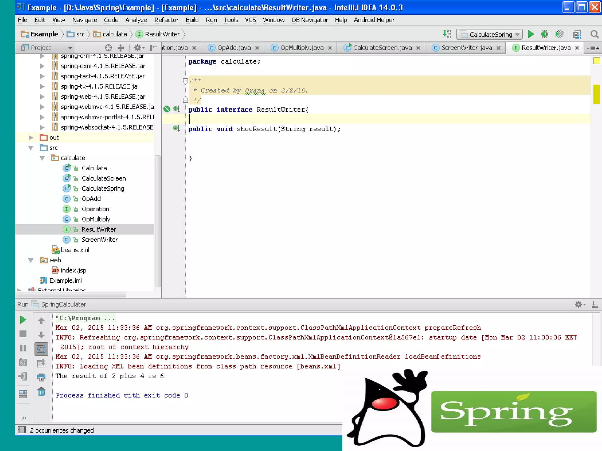The width and height of the screenshot is (602, 451).
Task: Click Stop square in Run panel
Action: tap(23, 334)
